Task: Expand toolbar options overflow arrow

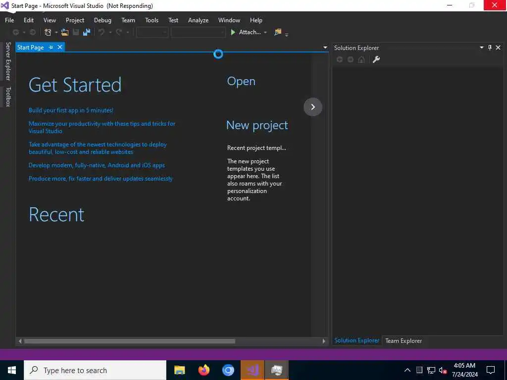Action: [x=287, y=35]
